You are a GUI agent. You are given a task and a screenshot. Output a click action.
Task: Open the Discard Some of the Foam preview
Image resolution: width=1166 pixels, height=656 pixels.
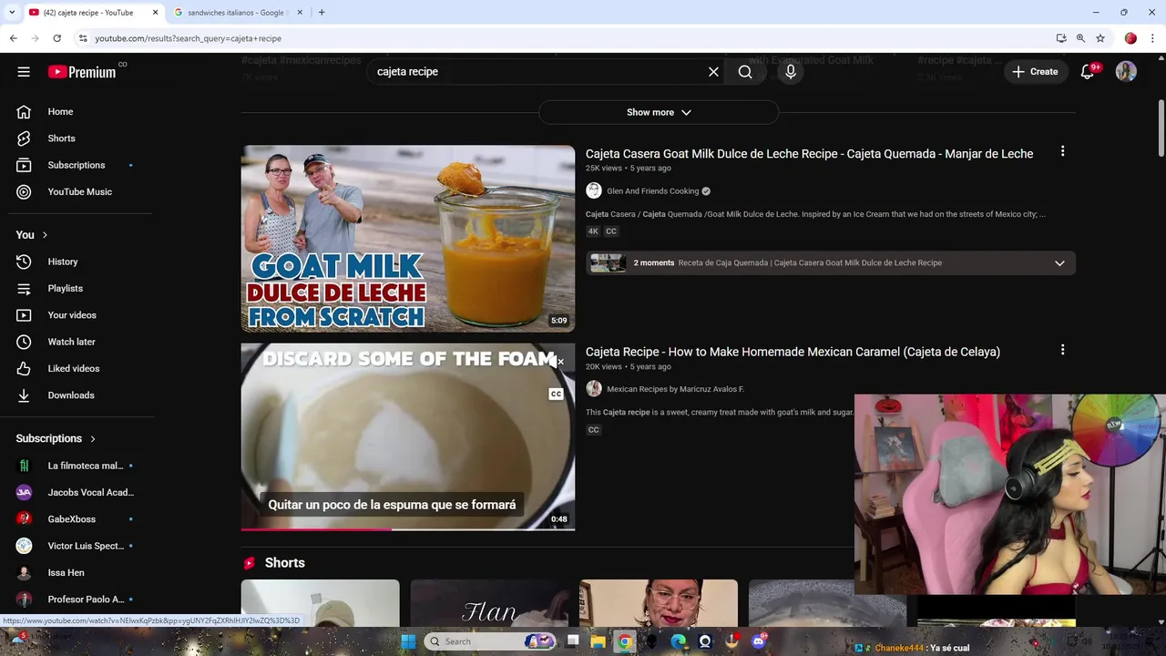tap(408, 436)
